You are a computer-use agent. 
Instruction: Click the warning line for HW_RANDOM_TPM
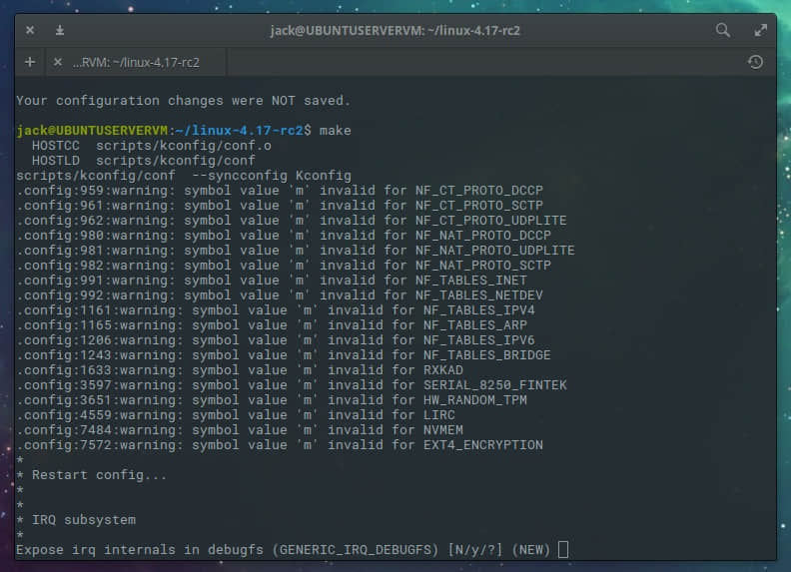(272, 400)
